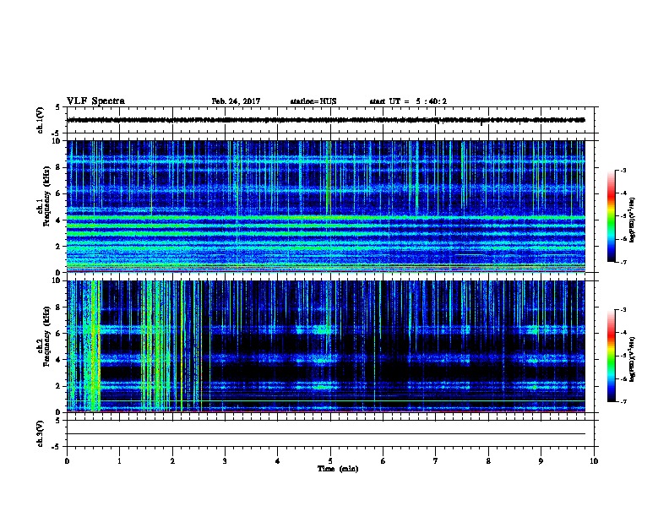Viewport: 669px width, 517px height.
Task: Click the time axis tick label "3"
Action: coord(225,461)
